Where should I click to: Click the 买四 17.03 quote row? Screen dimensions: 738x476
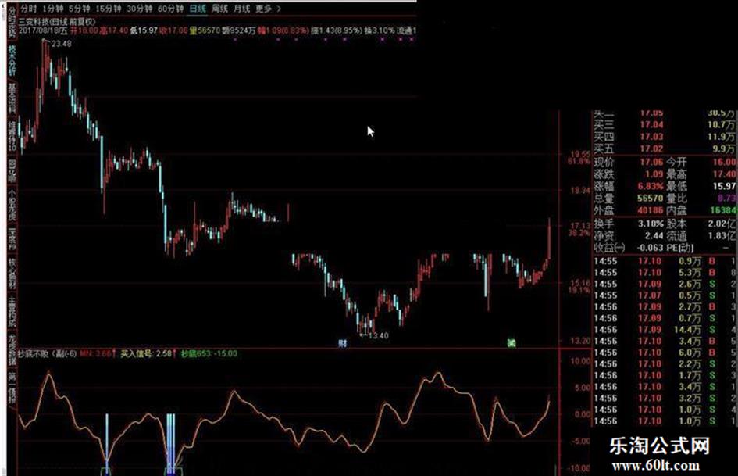(664, 137)
